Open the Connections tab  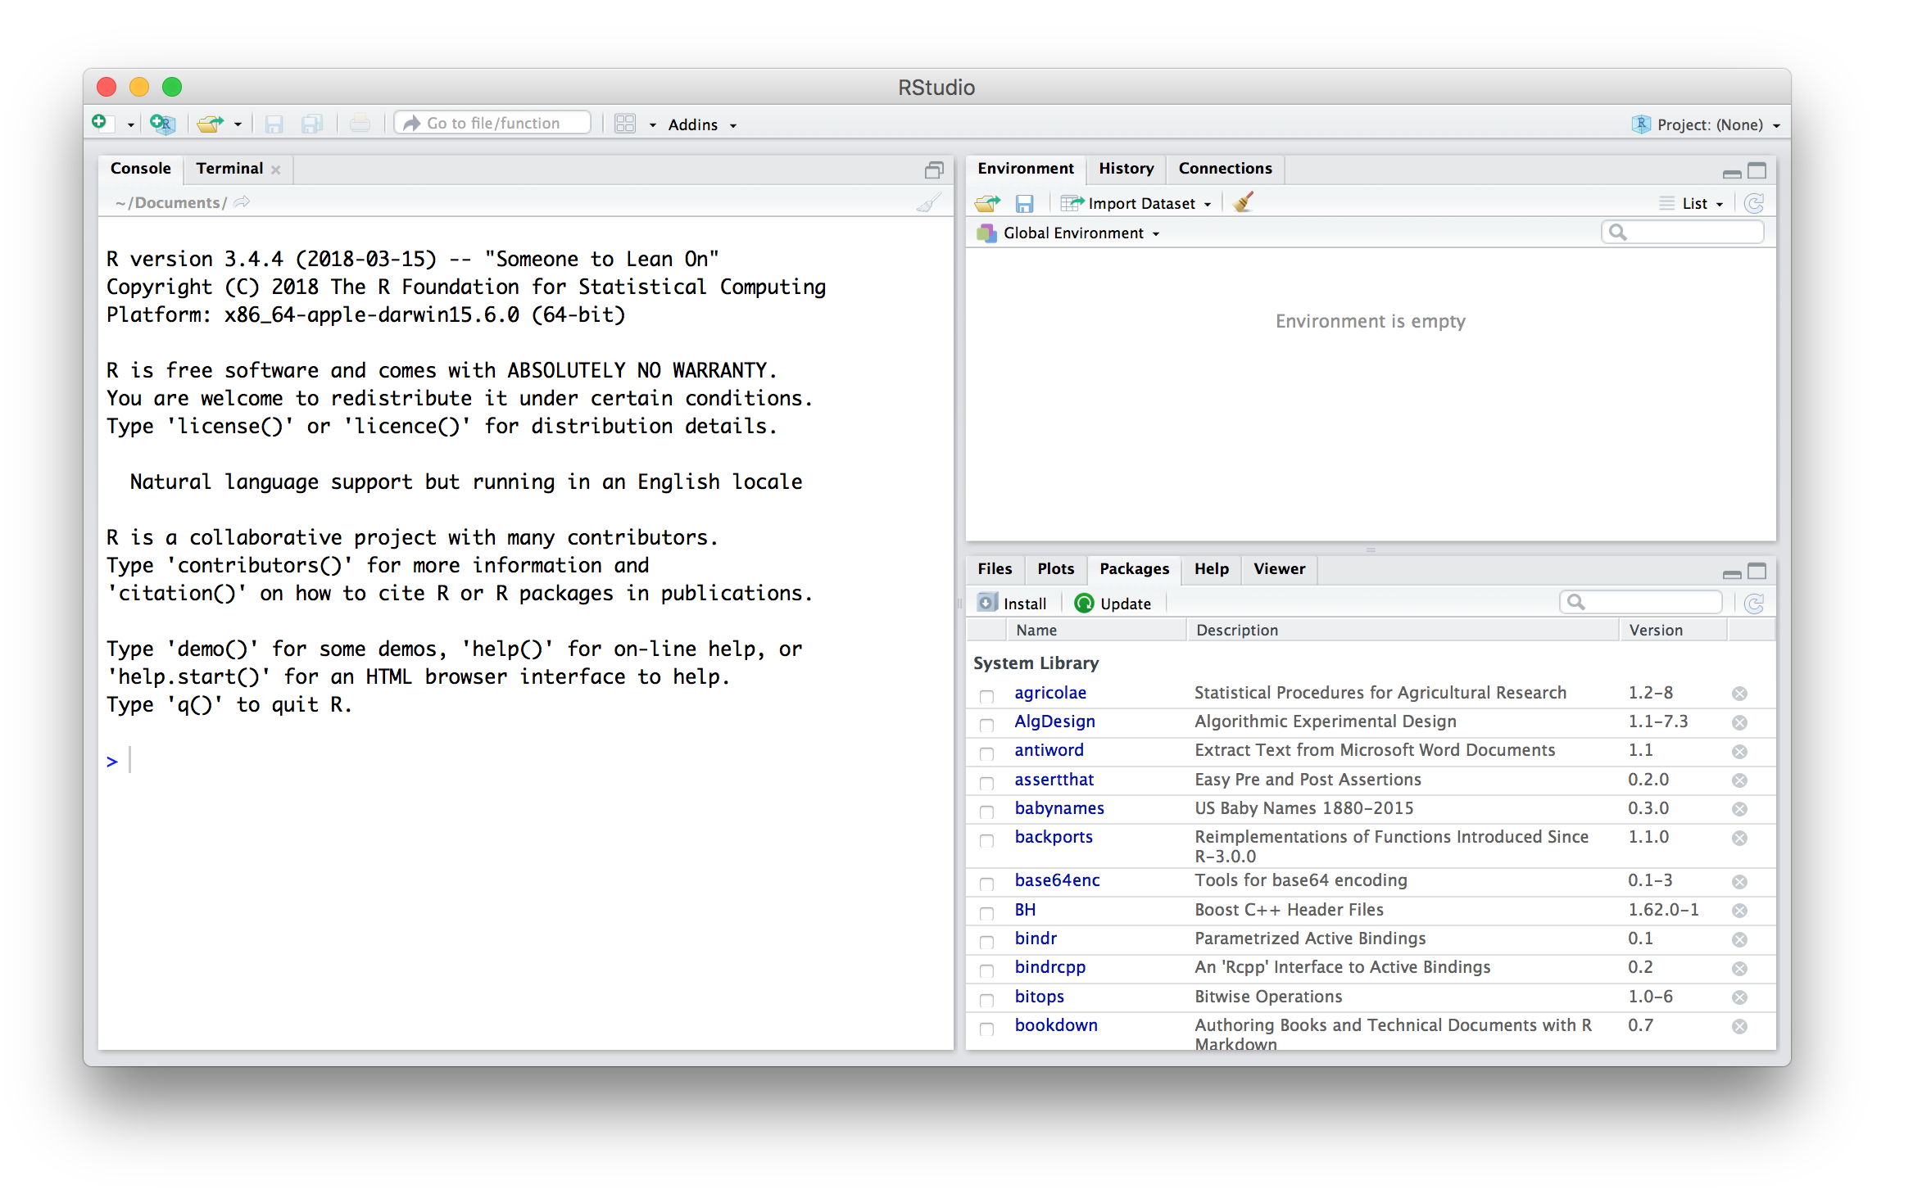[1225, 169]
